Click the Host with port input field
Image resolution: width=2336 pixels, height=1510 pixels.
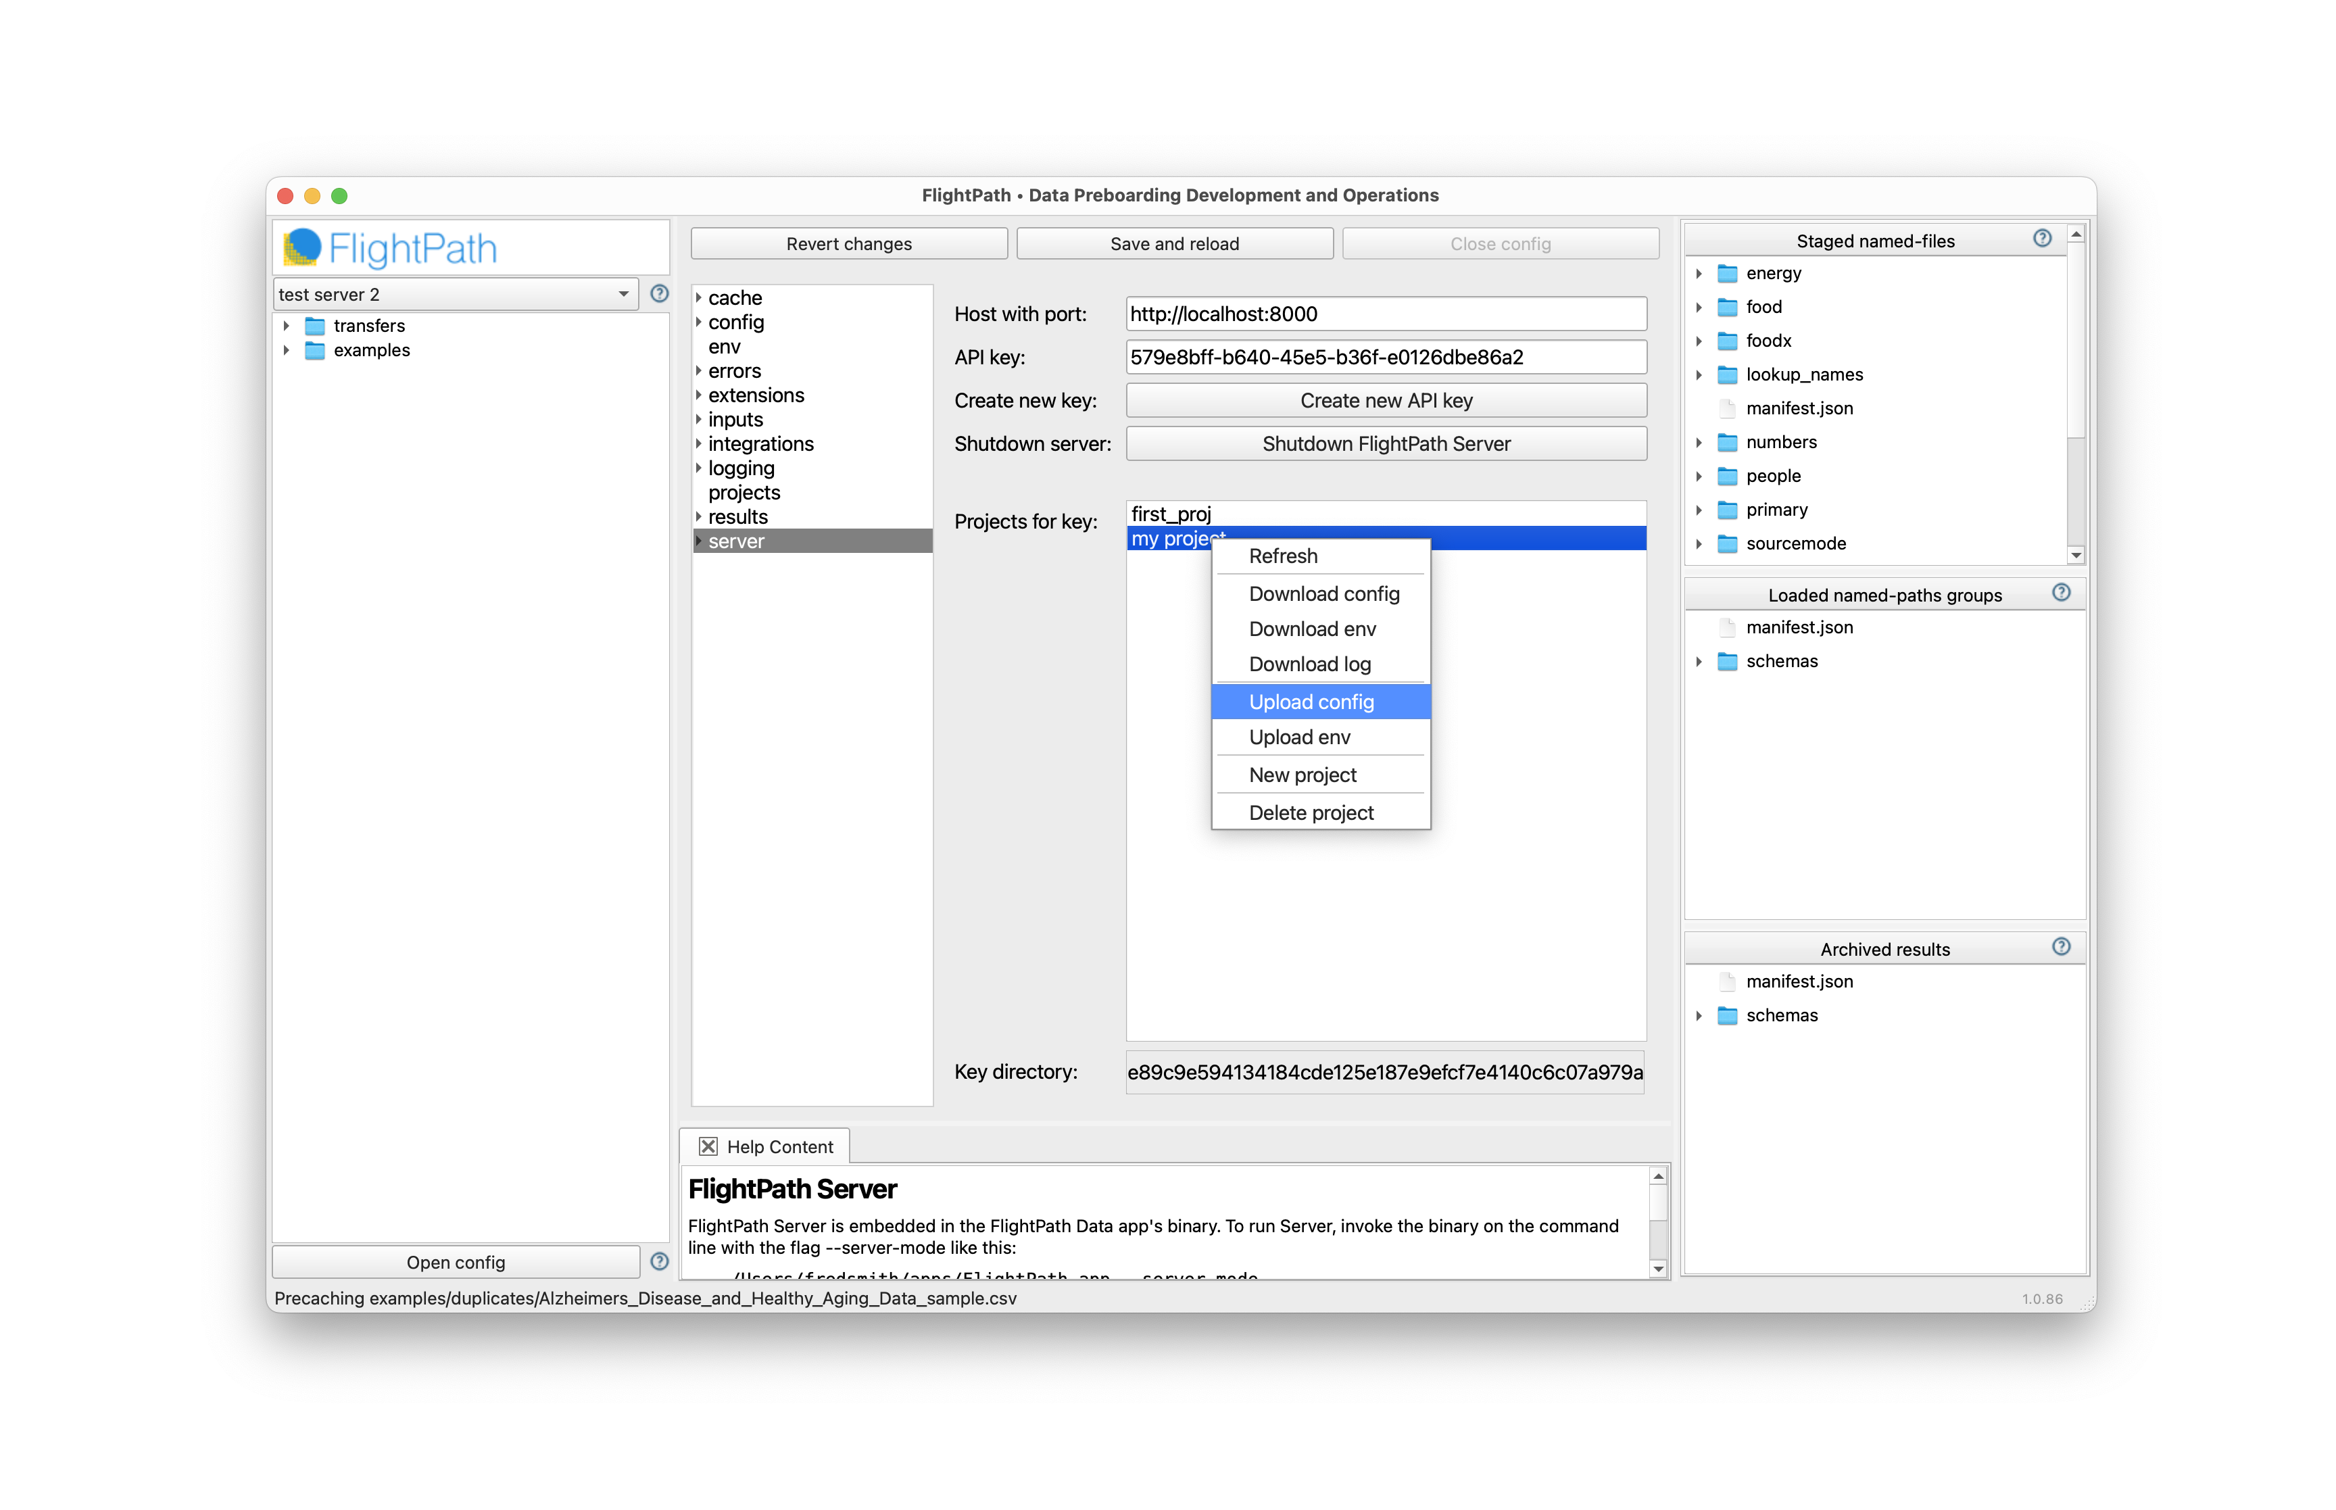click(x=1385, y=314)
